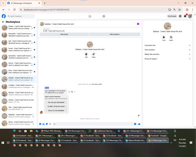This screenshot has width=196, height=157.
Task: React to Katelyn's message with the emoji icon
Action: point(69,92)
